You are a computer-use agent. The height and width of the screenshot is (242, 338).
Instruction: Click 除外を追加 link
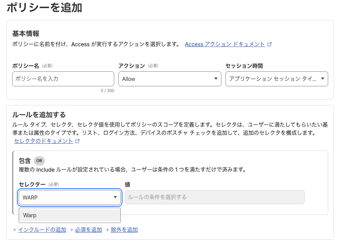[124, 230]
